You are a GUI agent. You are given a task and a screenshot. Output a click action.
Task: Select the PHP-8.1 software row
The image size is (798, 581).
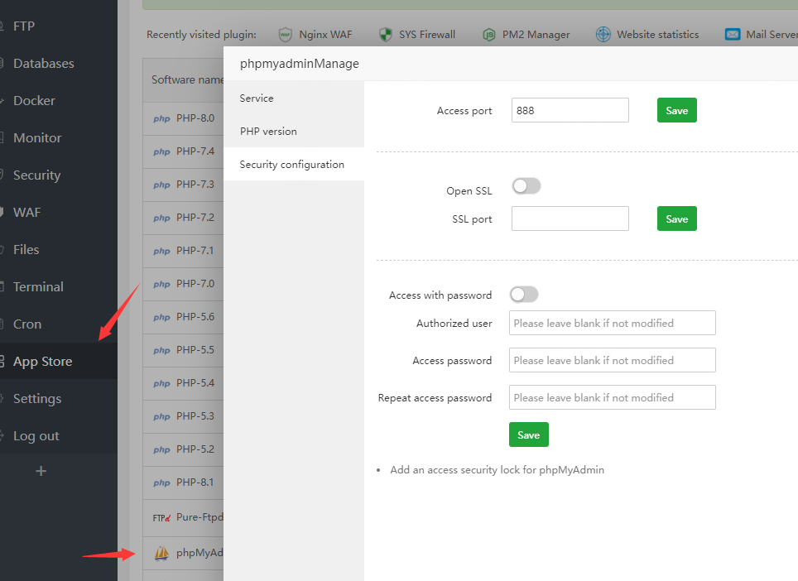(183, 483)
